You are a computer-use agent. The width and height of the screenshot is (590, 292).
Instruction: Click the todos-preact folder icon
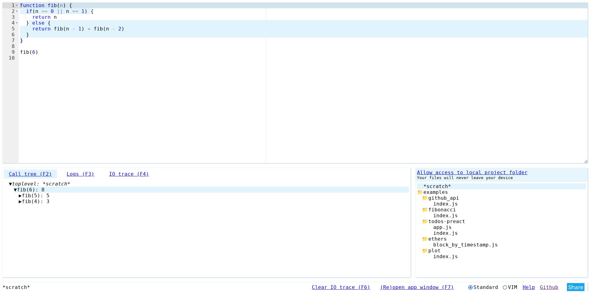(x=425, y=222)
